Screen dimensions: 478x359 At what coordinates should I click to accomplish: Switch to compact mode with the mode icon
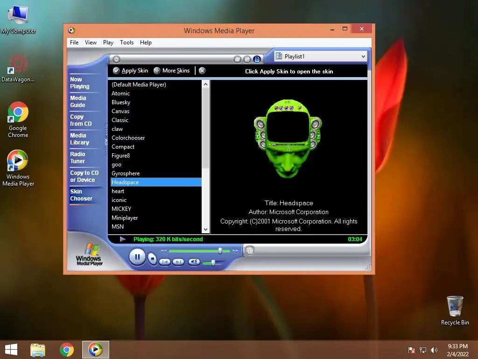tap(250, 251)
